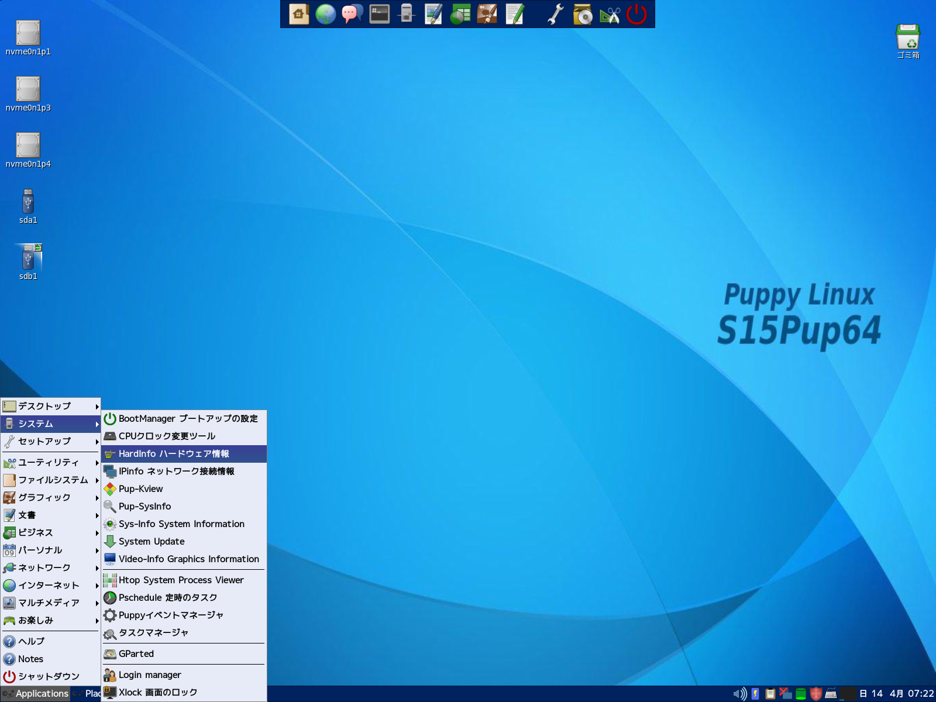
Task: Click the volume speaker tray icon
Action: tap(740, 694)
